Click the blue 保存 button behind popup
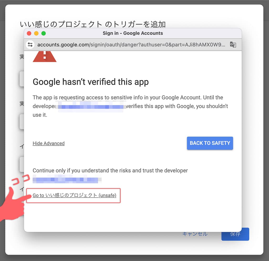The width and height of the screenshot is (269, 261). click(x=235, y=234)
